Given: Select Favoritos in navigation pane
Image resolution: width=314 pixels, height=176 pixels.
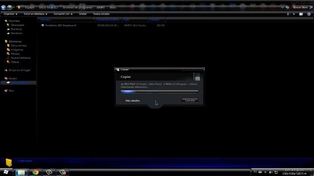Looking at the screenshot, I should (x=14, y=21).
